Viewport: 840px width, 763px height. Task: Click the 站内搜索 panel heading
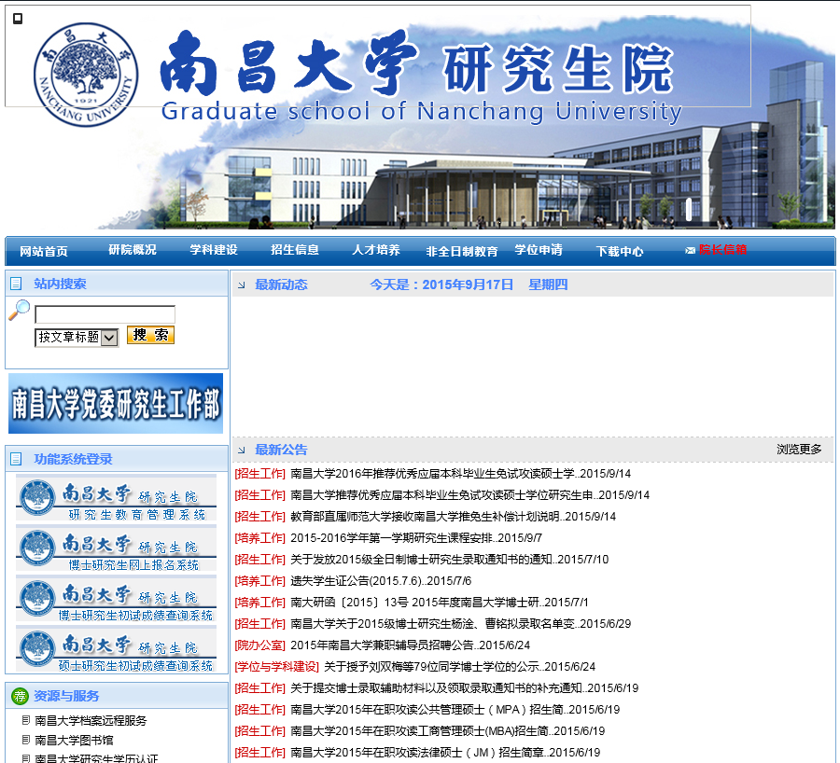coord(60,284)
